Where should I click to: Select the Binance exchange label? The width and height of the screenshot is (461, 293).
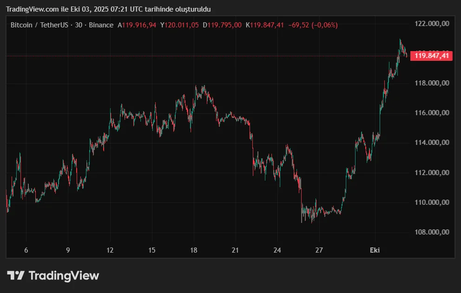(x=102, y=25)
